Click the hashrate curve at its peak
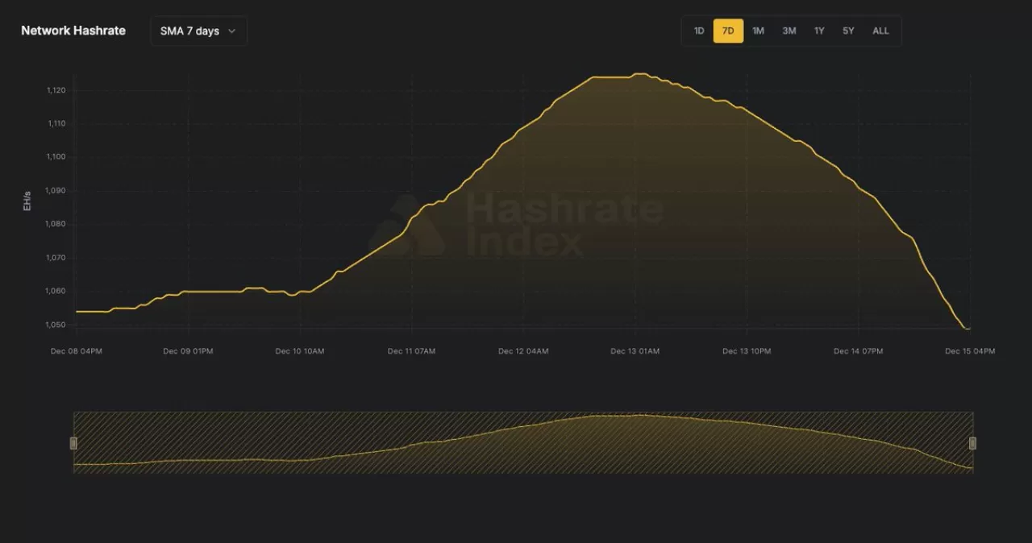The height and width of the screenshot is (543, 1032). (x=641, y=74)
